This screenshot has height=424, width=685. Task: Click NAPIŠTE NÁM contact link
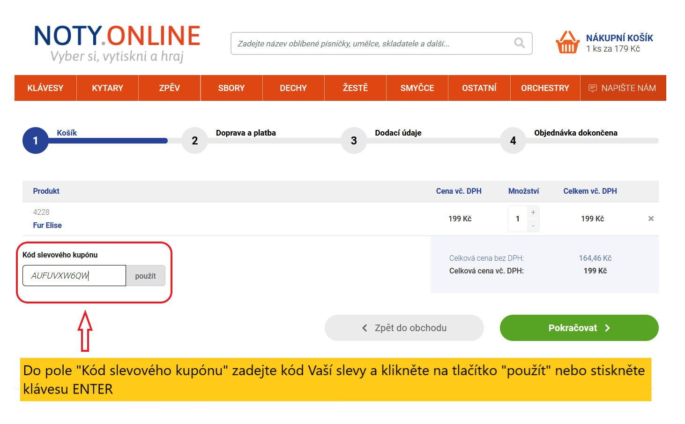[623, 88]
